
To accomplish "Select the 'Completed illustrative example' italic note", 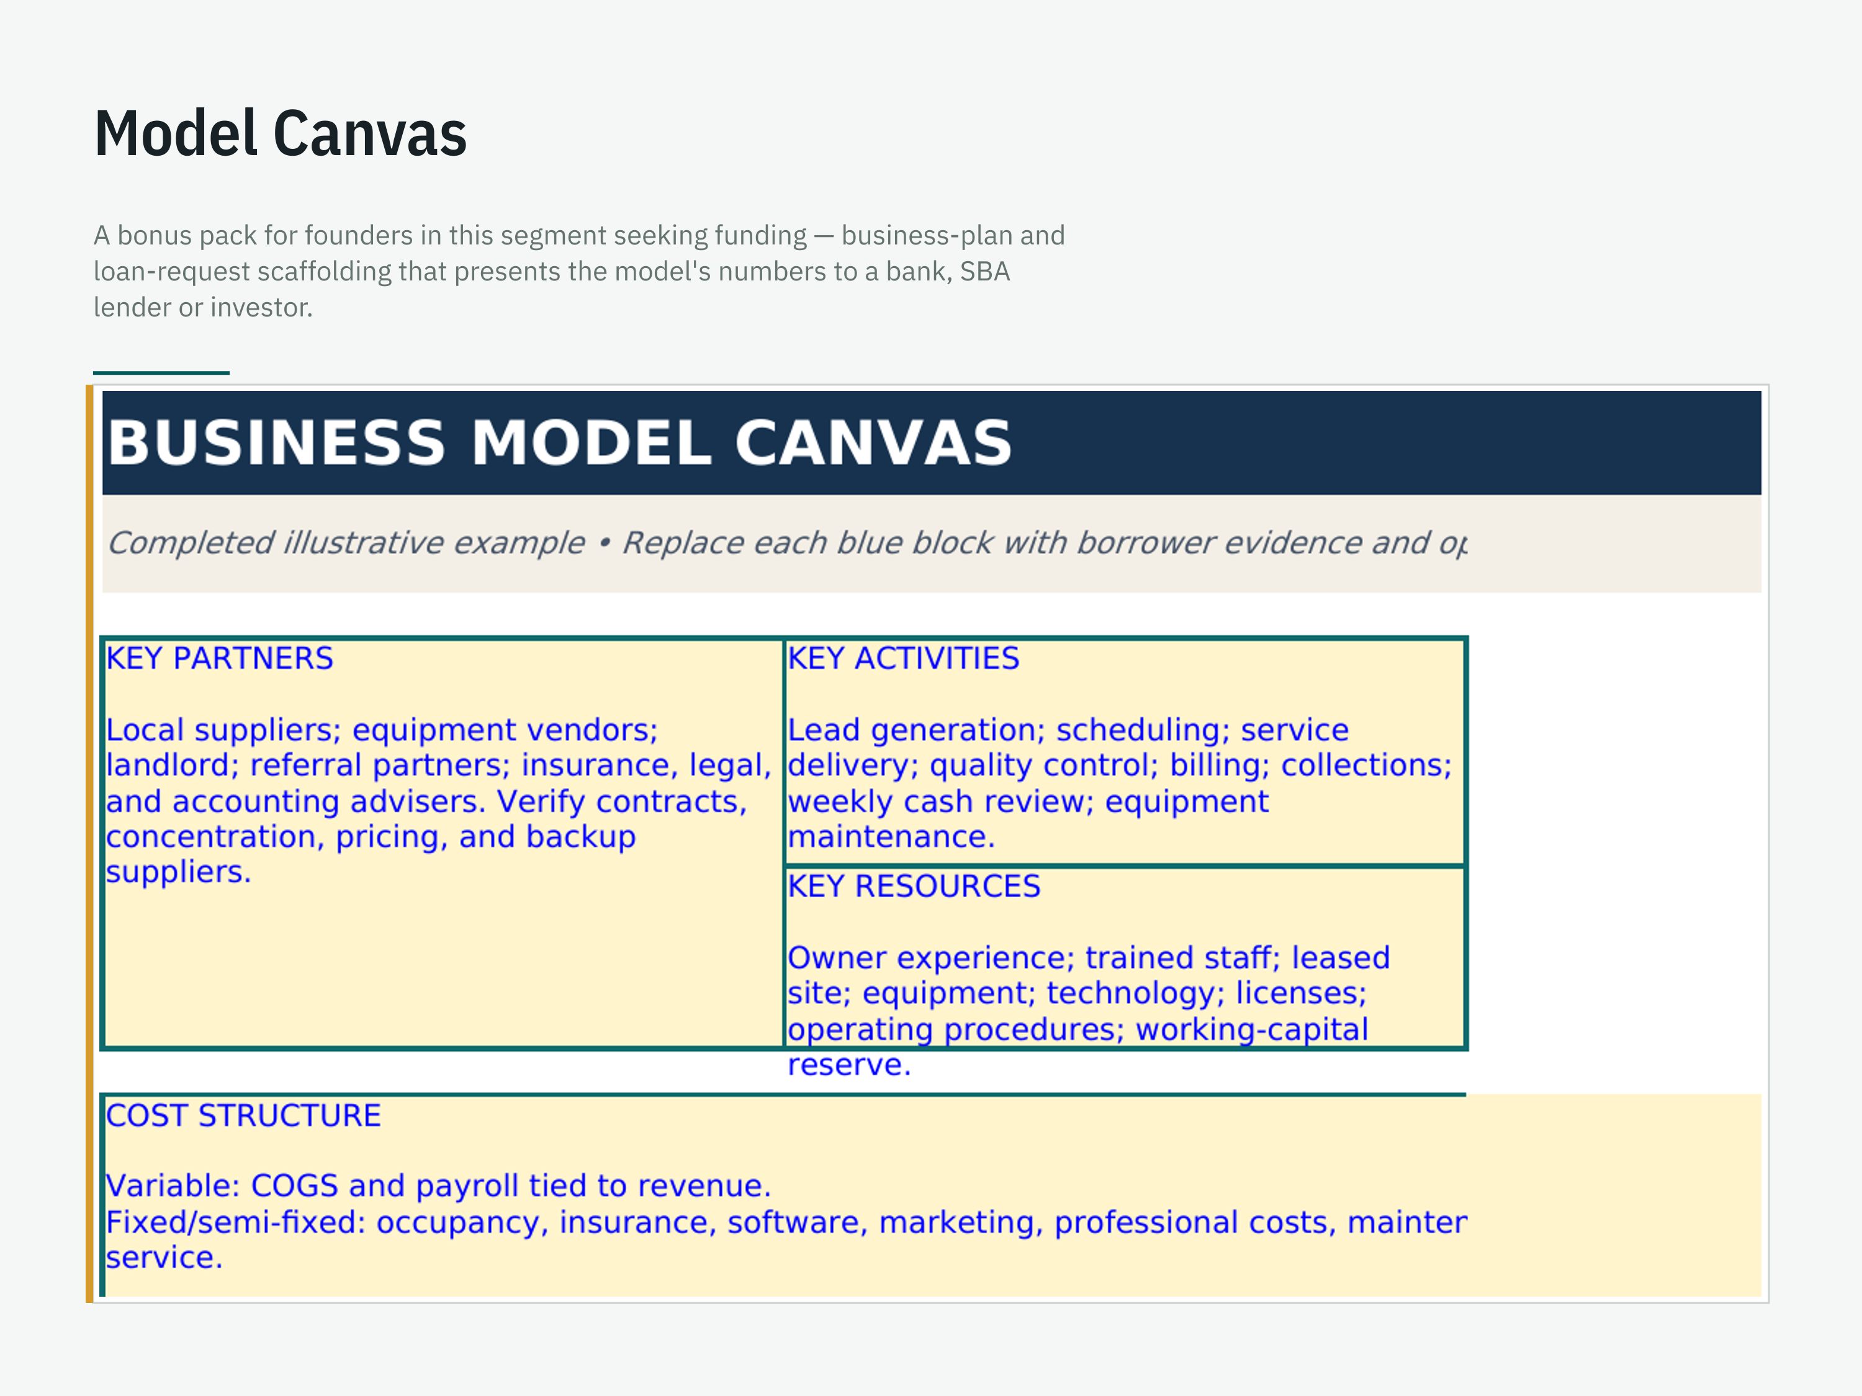I will pos(787,544).
